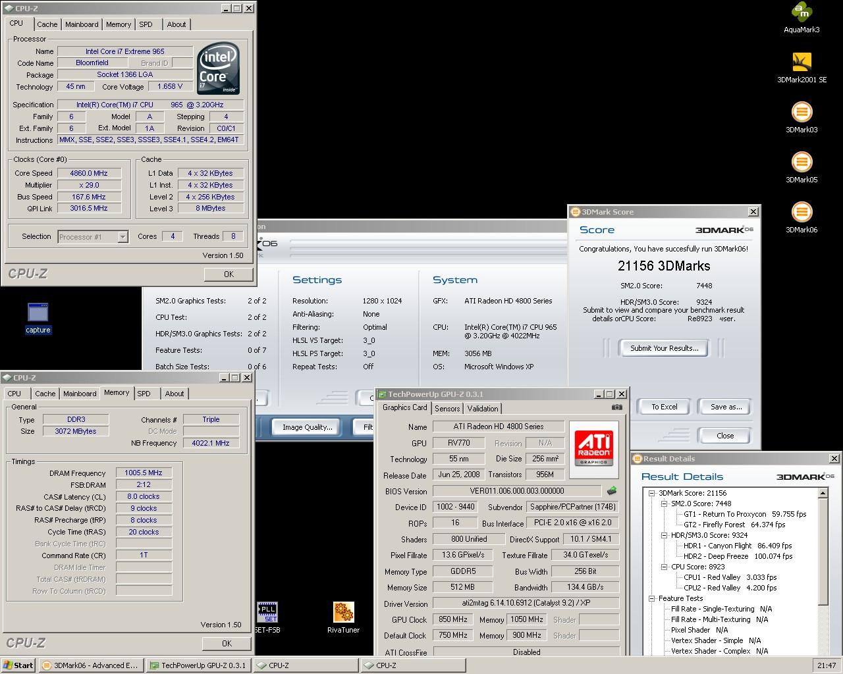Screen dimensions: 843x674
Task: Collapse the SM2.0 Score: 7448 node
Action: click(664, 504)
